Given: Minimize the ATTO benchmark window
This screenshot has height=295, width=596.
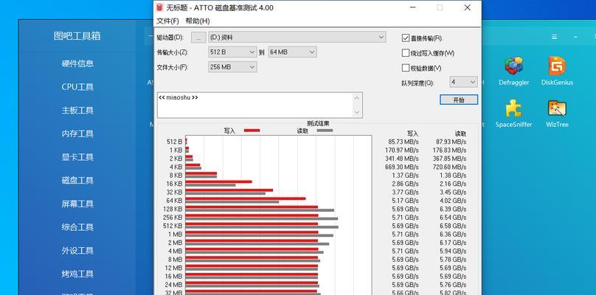Looking at the screenshot, I should [412, 7].
